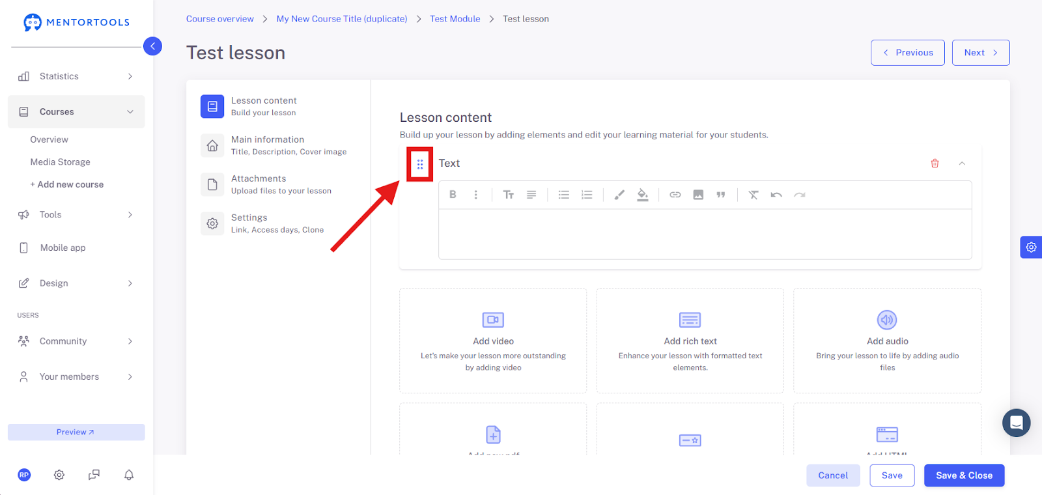The image size is (1042, 495).
Task: Insert an image into the text
Action: pyautogui.click(x=698, y=195)
